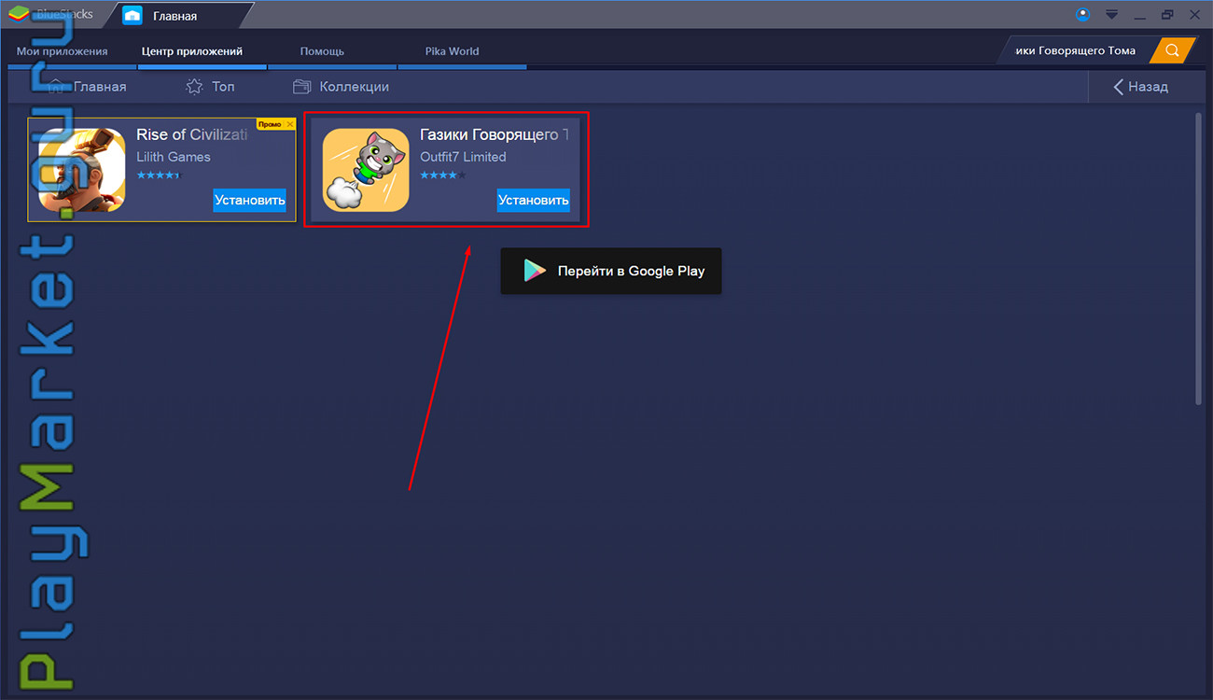This screenshot has height=700, width=1213.
Task: Go to the Помощь tab
Action: click(322, 51)
